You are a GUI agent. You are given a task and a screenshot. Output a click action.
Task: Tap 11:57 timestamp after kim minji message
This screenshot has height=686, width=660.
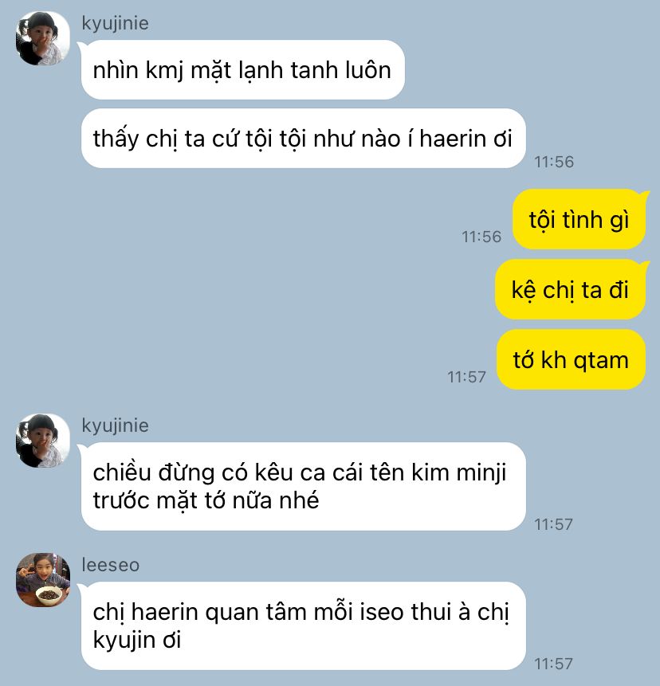tap(554, 524)
